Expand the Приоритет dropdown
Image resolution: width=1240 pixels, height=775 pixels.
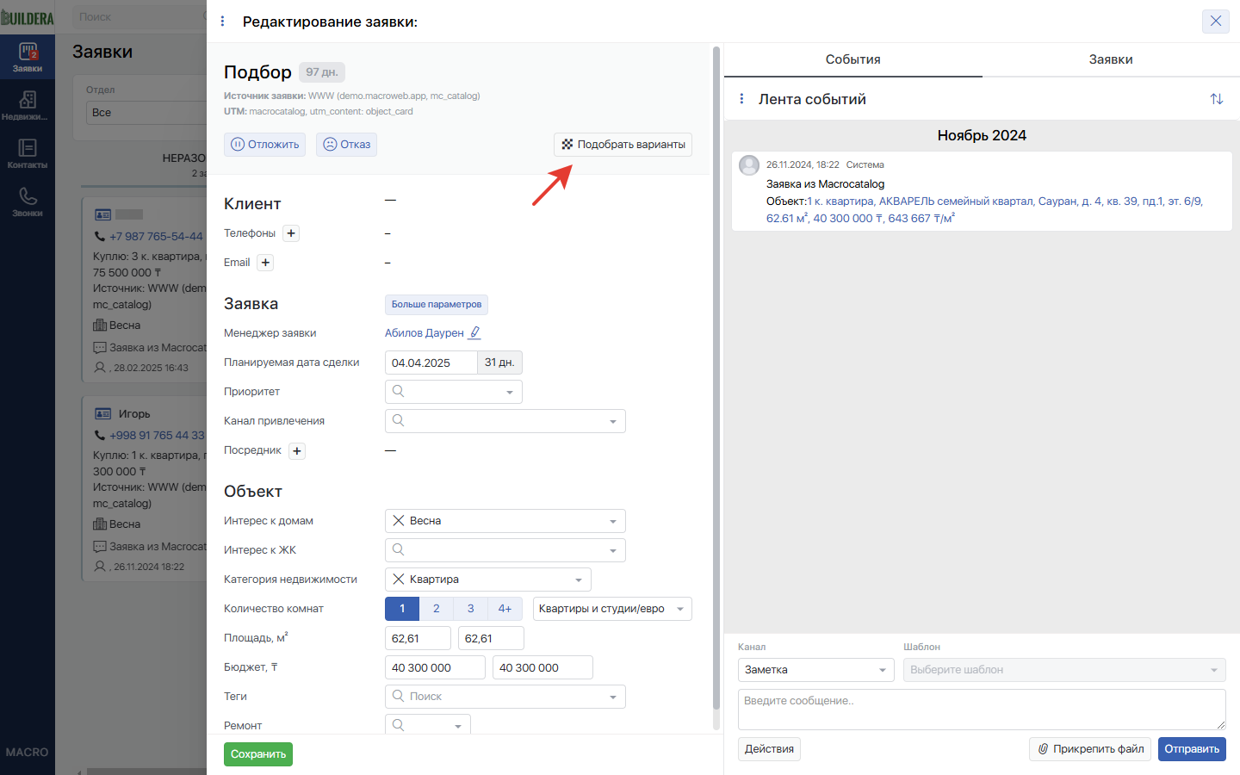[x=454, y=392]
